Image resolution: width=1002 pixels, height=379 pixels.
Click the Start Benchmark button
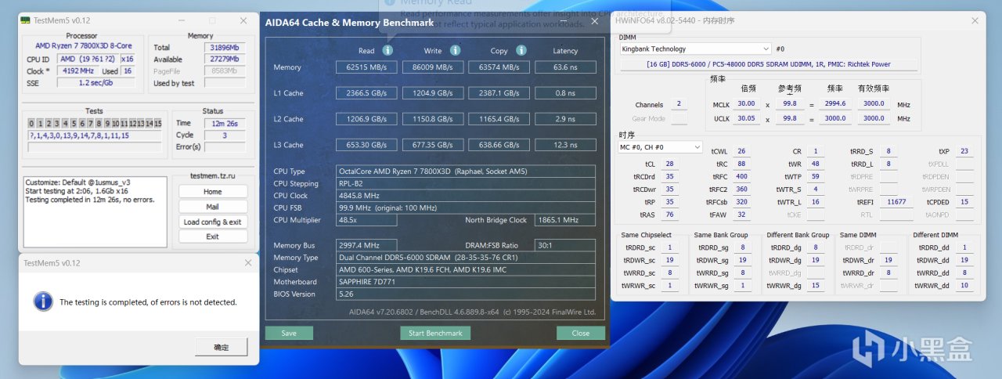click(435, 333)
